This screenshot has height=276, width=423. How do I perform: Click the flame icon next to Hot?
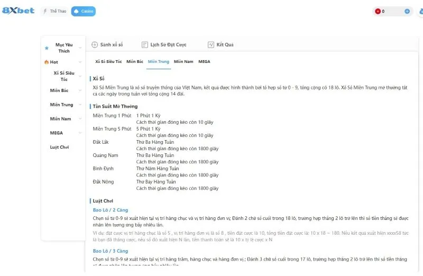pyautogui.click(x=47, y=62)
